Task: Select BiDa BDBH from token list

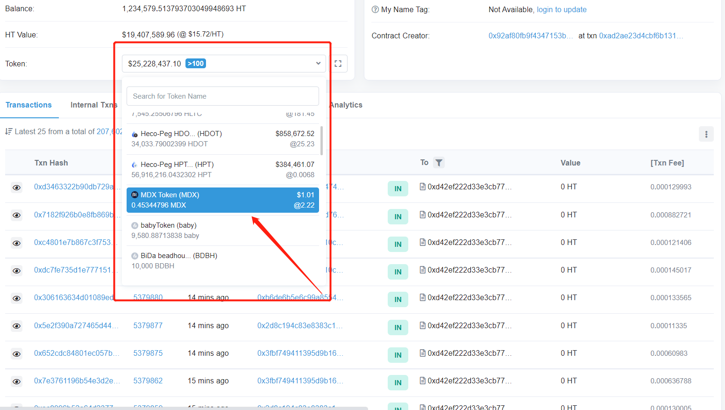Action: [223, 261]
